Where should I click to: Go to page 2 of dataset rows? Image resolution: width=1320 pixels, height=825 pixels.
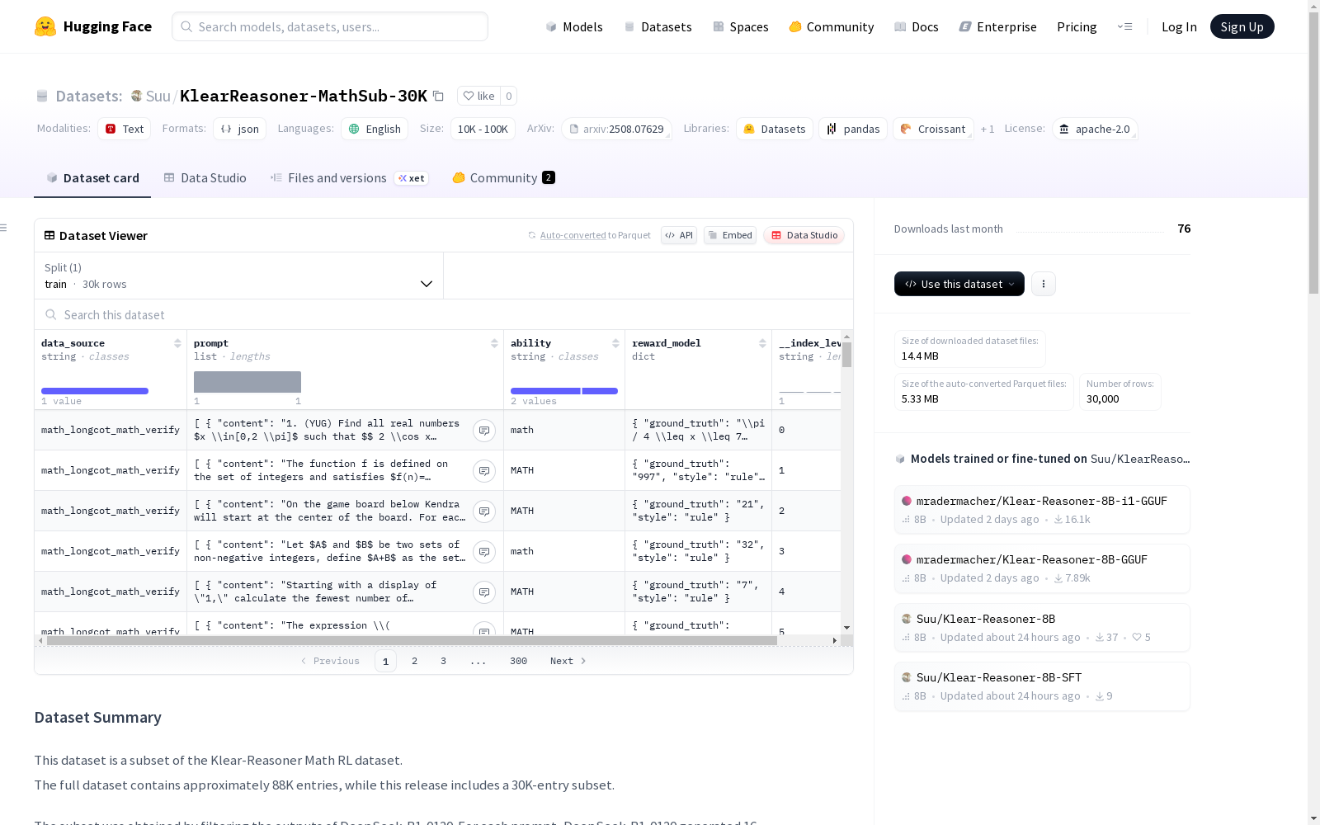414,661
